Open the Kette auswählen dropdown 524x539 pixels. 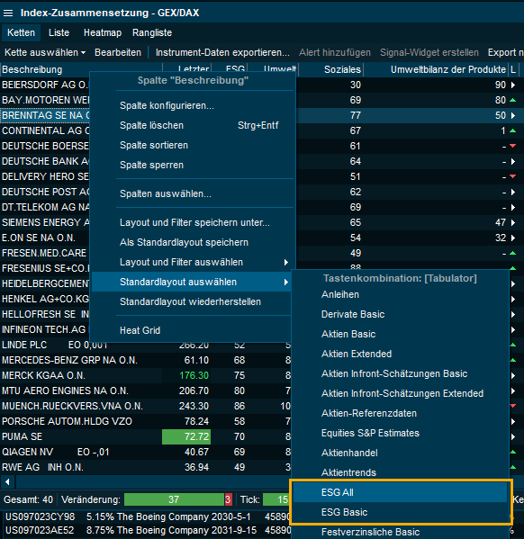45,52
